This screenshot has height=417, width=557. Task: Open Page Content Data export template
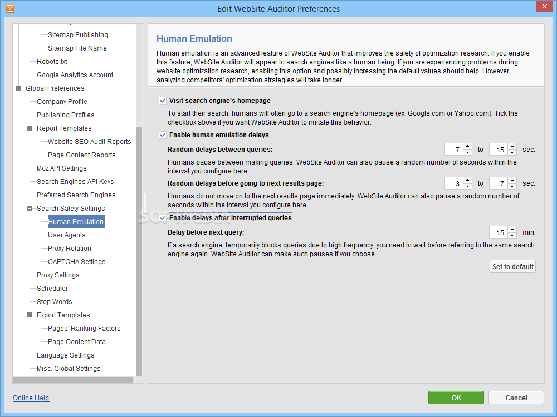(77, 342)
